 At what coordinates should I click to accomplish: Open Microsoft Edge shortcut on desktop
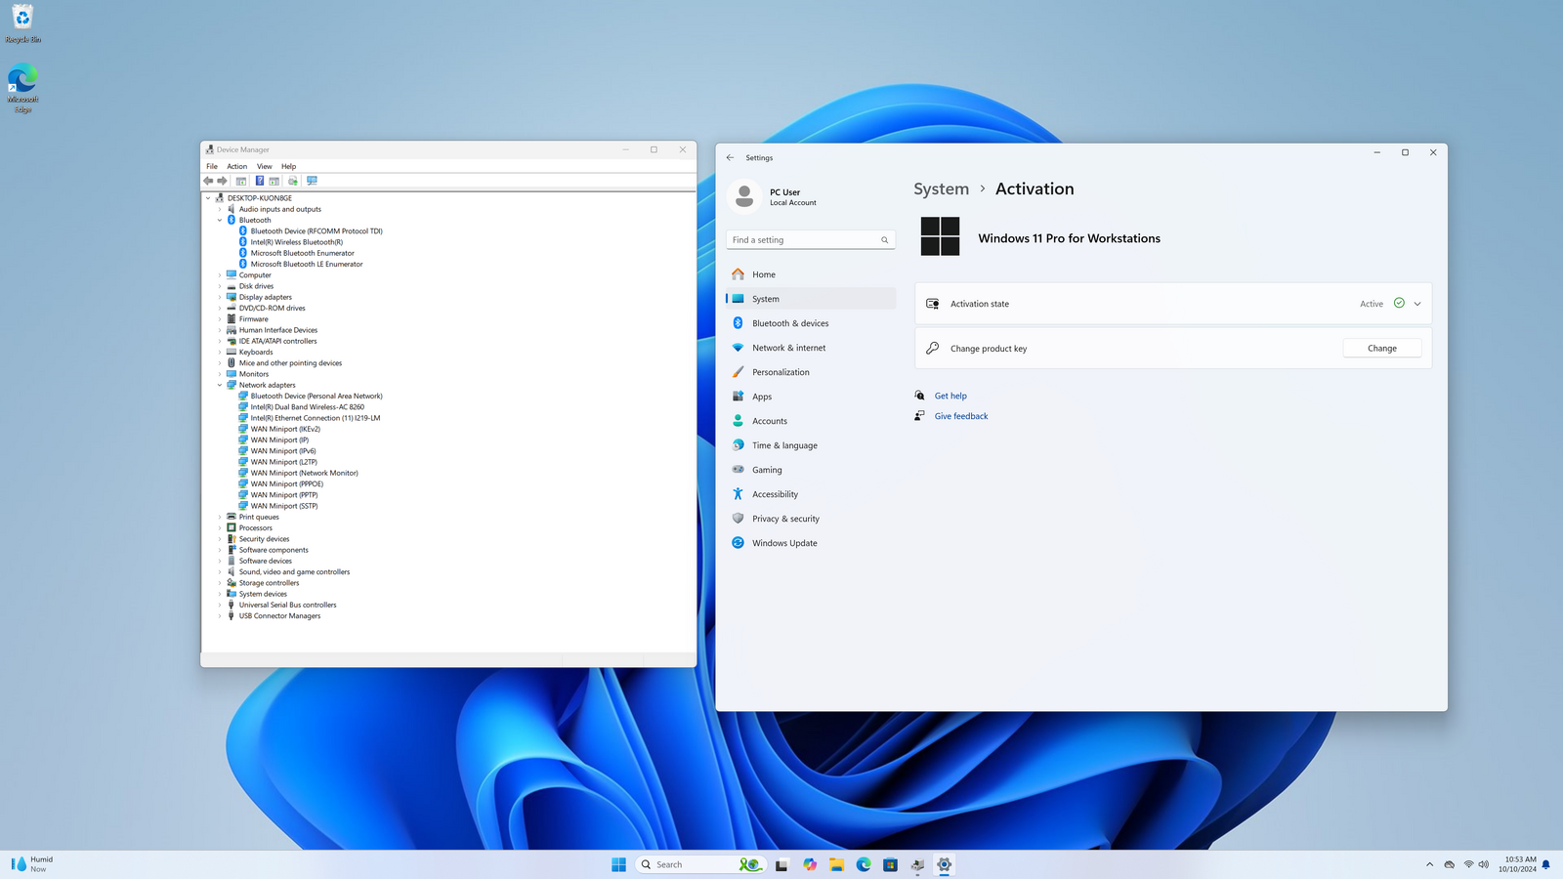[22, 88]
